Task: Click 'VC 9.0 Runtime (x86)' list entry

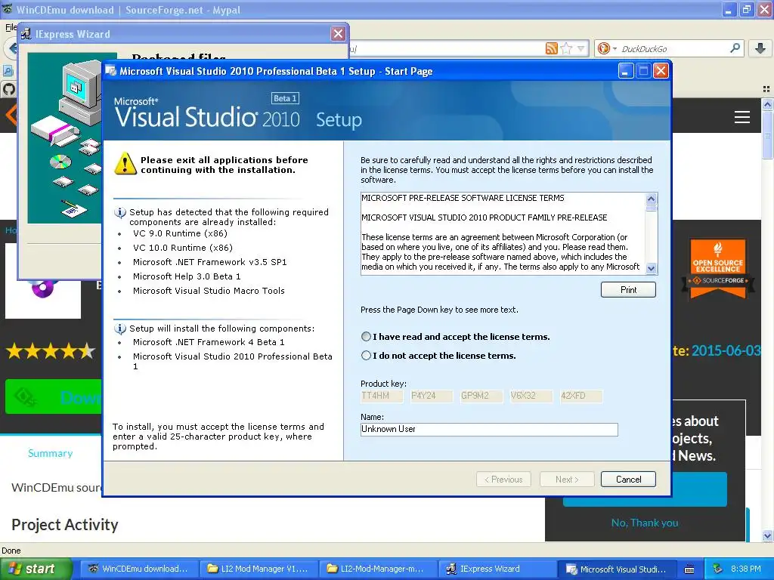Action: pyautogui.click(x=180, y=234)
